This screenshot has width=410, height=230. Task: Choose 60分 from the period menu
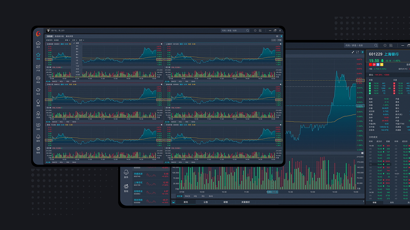[77, 72]
